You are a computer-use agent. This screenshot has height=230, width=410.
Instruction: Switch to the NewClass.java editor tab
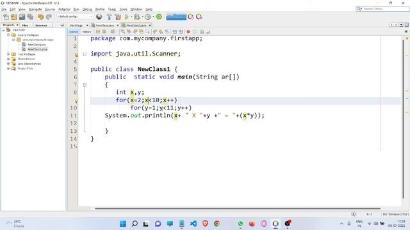click(x=104, y=26)
